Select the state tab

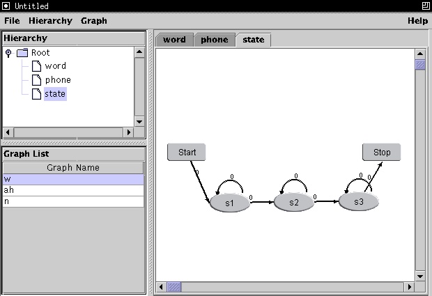click(x=254, y=40)
